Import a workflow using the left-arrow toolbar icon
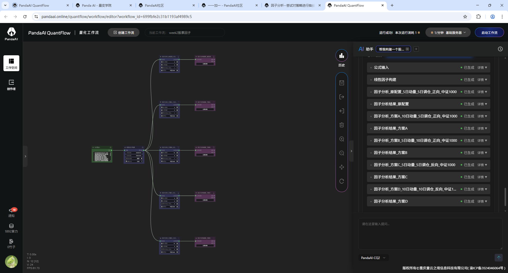The image size is (508, 273). 342,111
